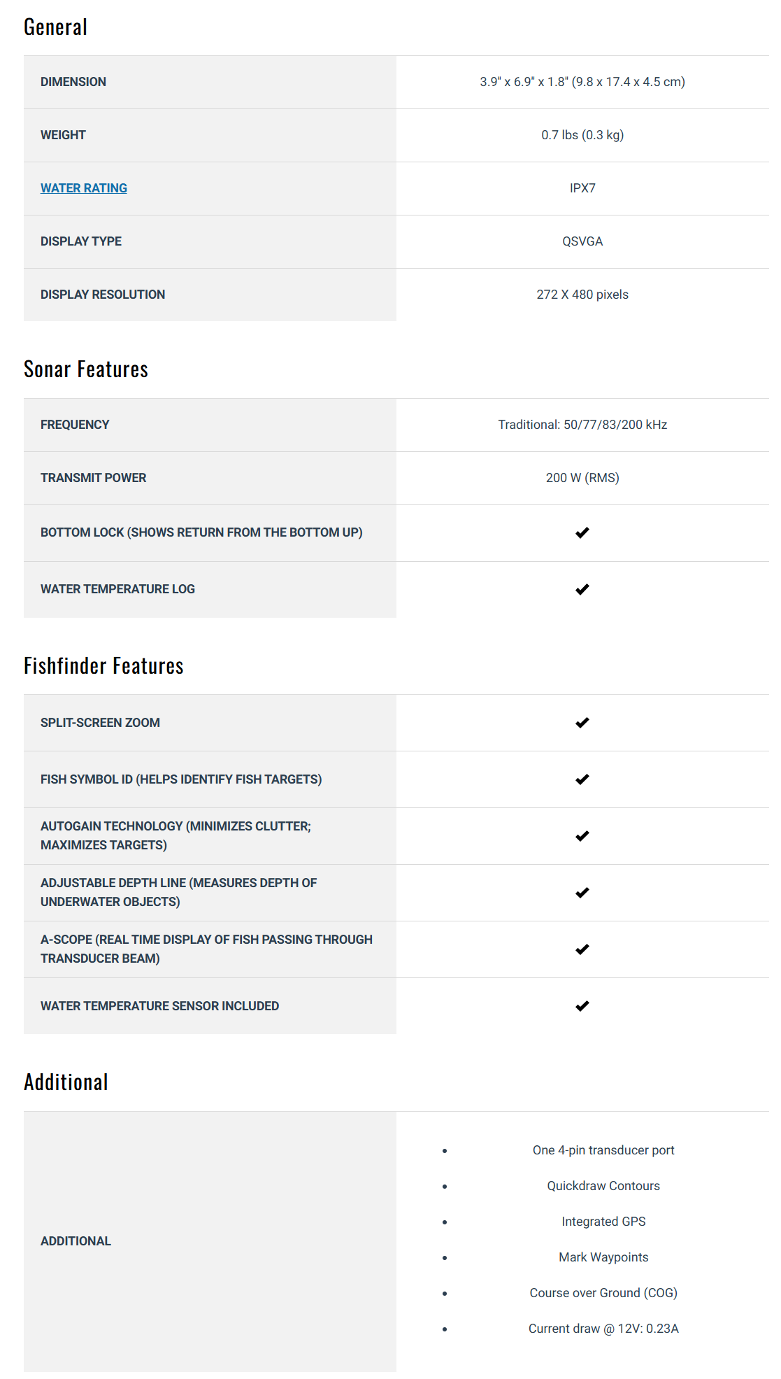Image resolution: width=781 pixels, height=1379 pixels.
Task: Click the Adjustable Depth Line checkmark
Action: tap(582, 893)
